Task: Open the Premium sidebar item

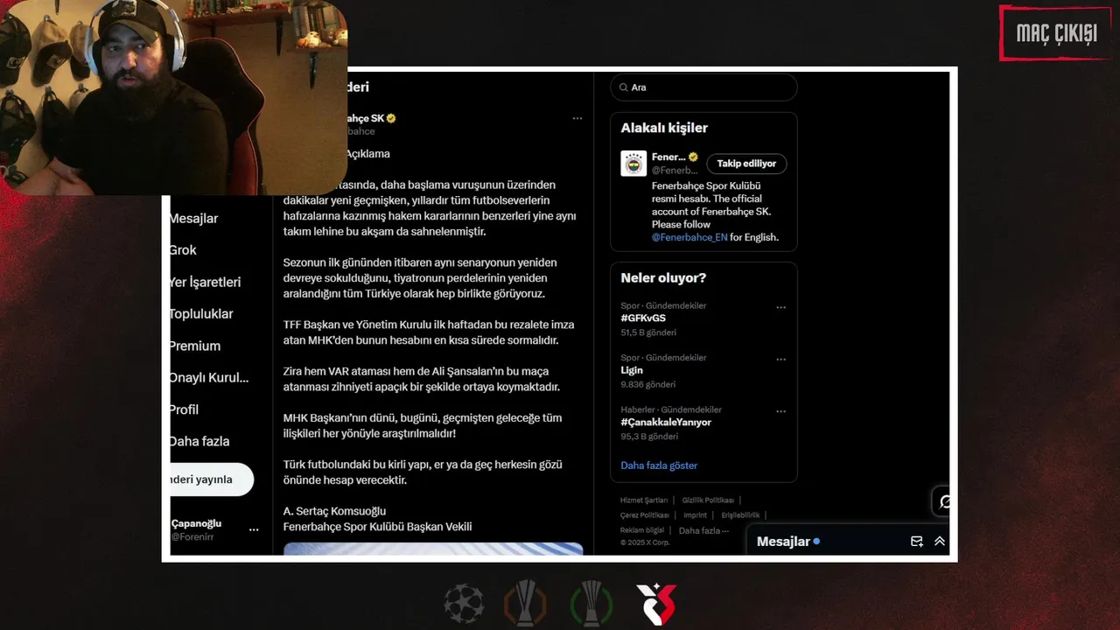Action: click(194, 346)
